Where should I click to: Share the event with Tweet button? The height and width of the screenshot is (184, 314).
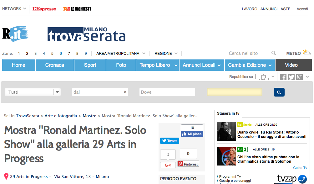[x=170, y=141]
